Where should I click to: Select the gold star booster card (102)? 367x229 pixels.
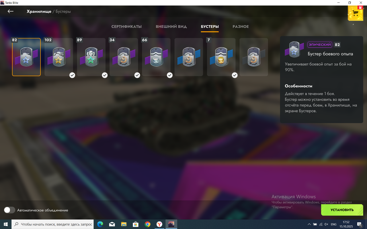pos(59,57)
